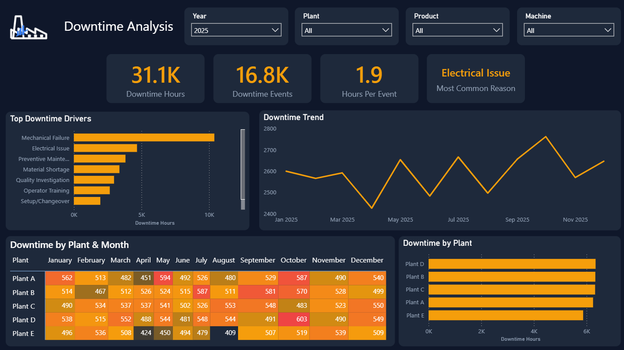Click the Downtime Analysis title text
The image size is (624, 350).
(x=119, y=26)
